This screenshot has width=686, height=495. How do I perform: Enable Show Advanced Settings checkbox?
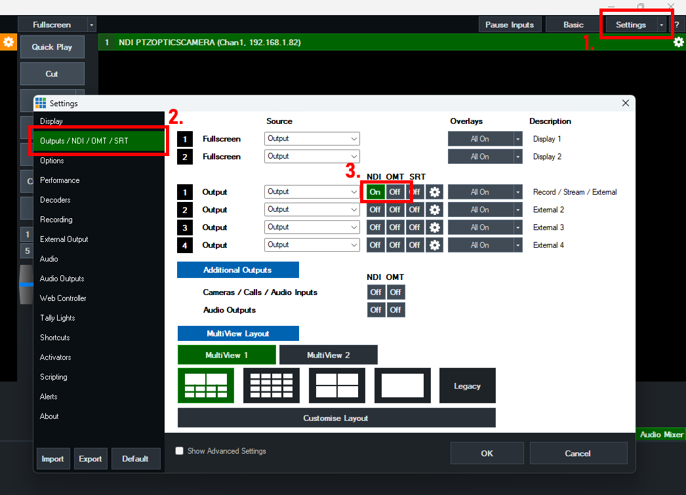[180, 451]
